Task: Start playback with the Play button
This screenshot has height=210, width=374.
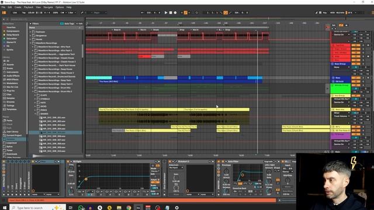Action: 166,13
